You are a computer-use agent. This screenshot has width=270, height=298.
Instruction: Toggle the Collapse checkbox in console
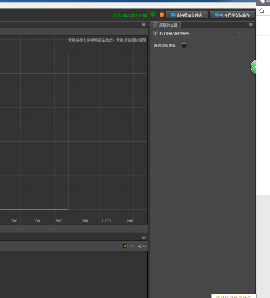pos(125,246)
